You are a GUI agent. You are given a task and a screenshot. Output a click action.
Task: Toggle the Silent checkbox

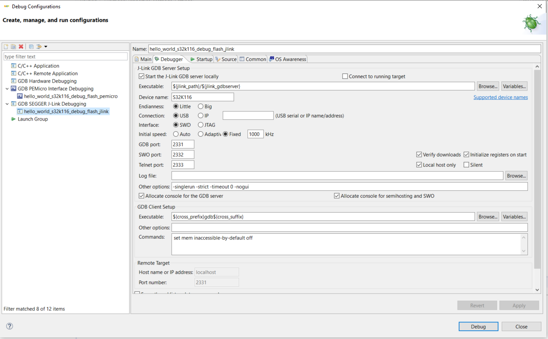[467, 165]
